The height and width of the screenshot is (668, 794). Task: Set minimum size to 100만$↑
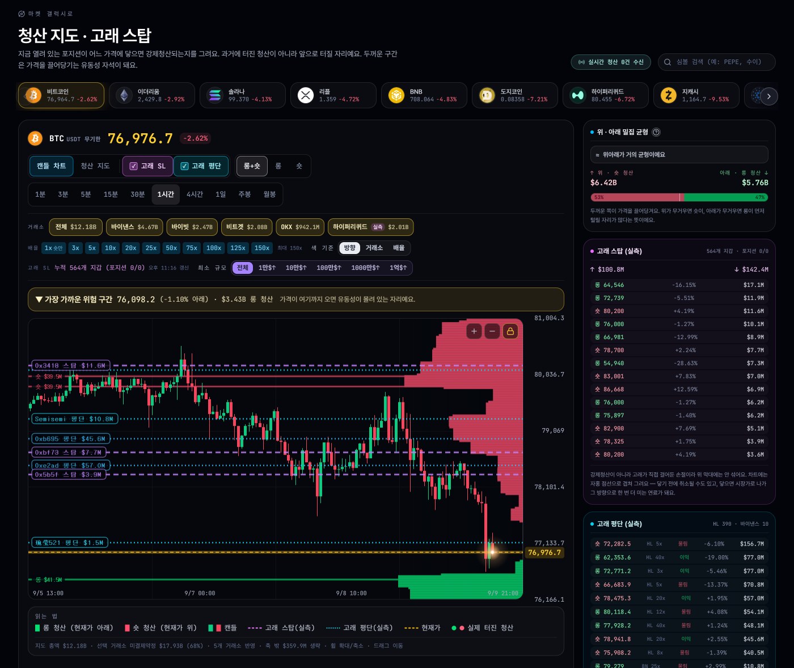(329, 268)
